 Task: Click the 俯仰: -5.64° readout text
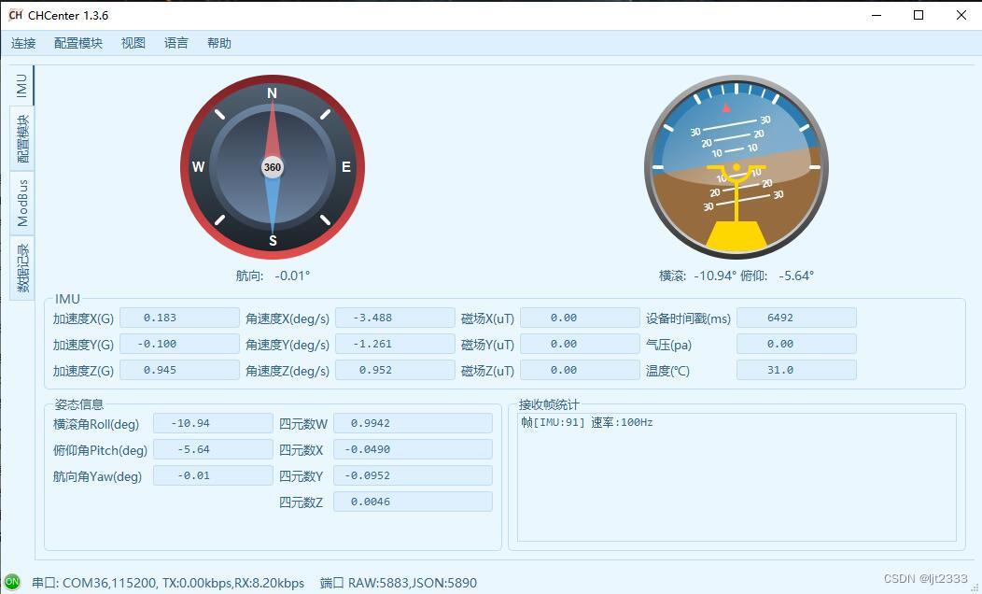pyautogui.click(x=778, y=276)
